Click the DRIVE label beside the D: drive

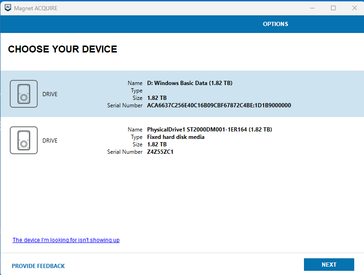click(x=50, y=94)
